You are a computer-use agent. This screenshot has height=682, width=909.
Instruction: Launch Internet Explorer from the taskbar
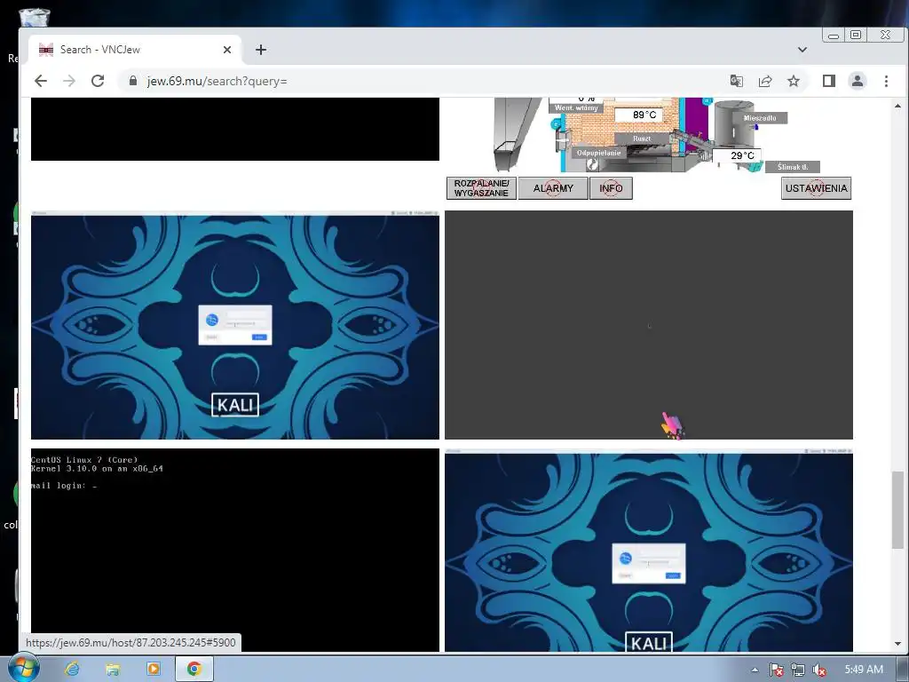72,669
